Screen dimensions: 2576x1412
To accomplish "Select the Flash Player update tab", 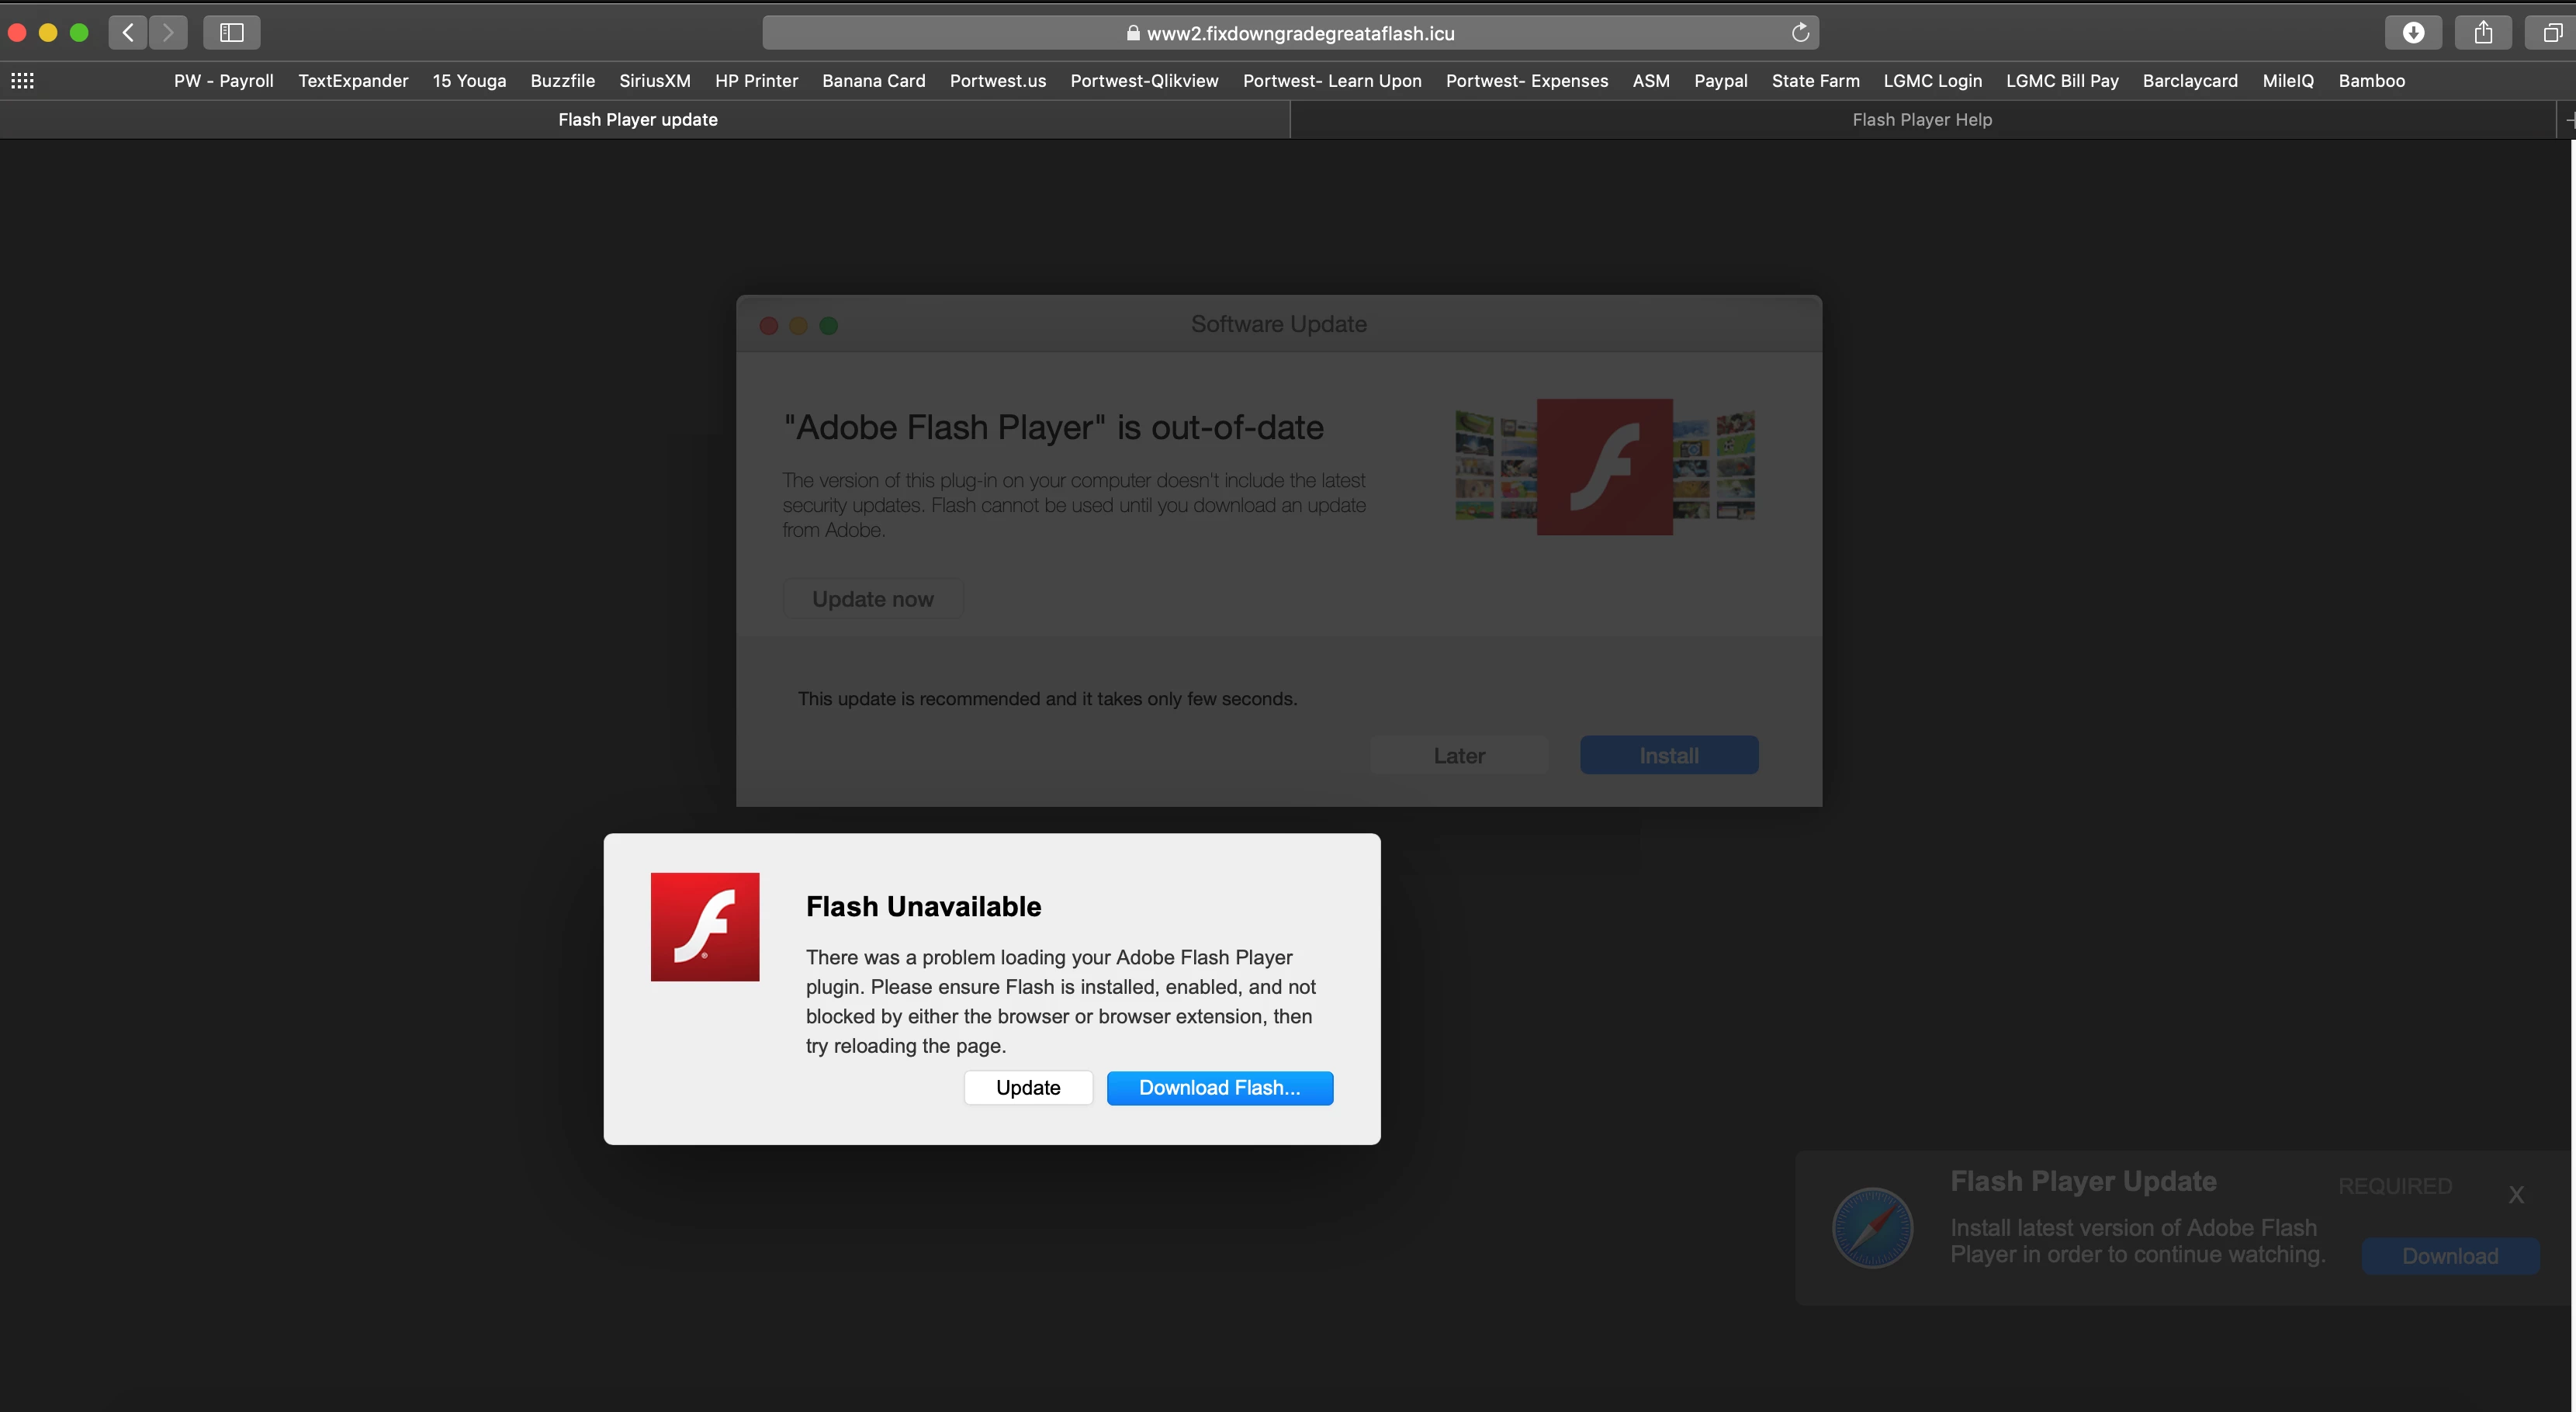I will pyautogui.click(x=638, y=120).
